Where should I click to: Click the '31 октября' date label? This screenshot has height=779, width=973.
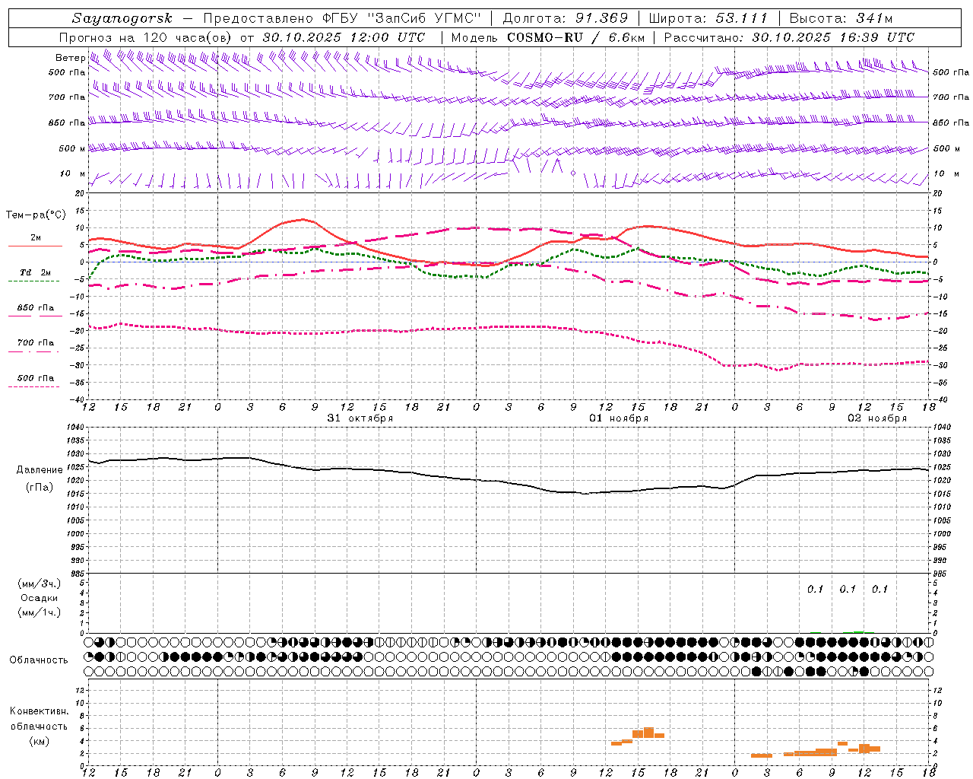(x=360, y=418)
